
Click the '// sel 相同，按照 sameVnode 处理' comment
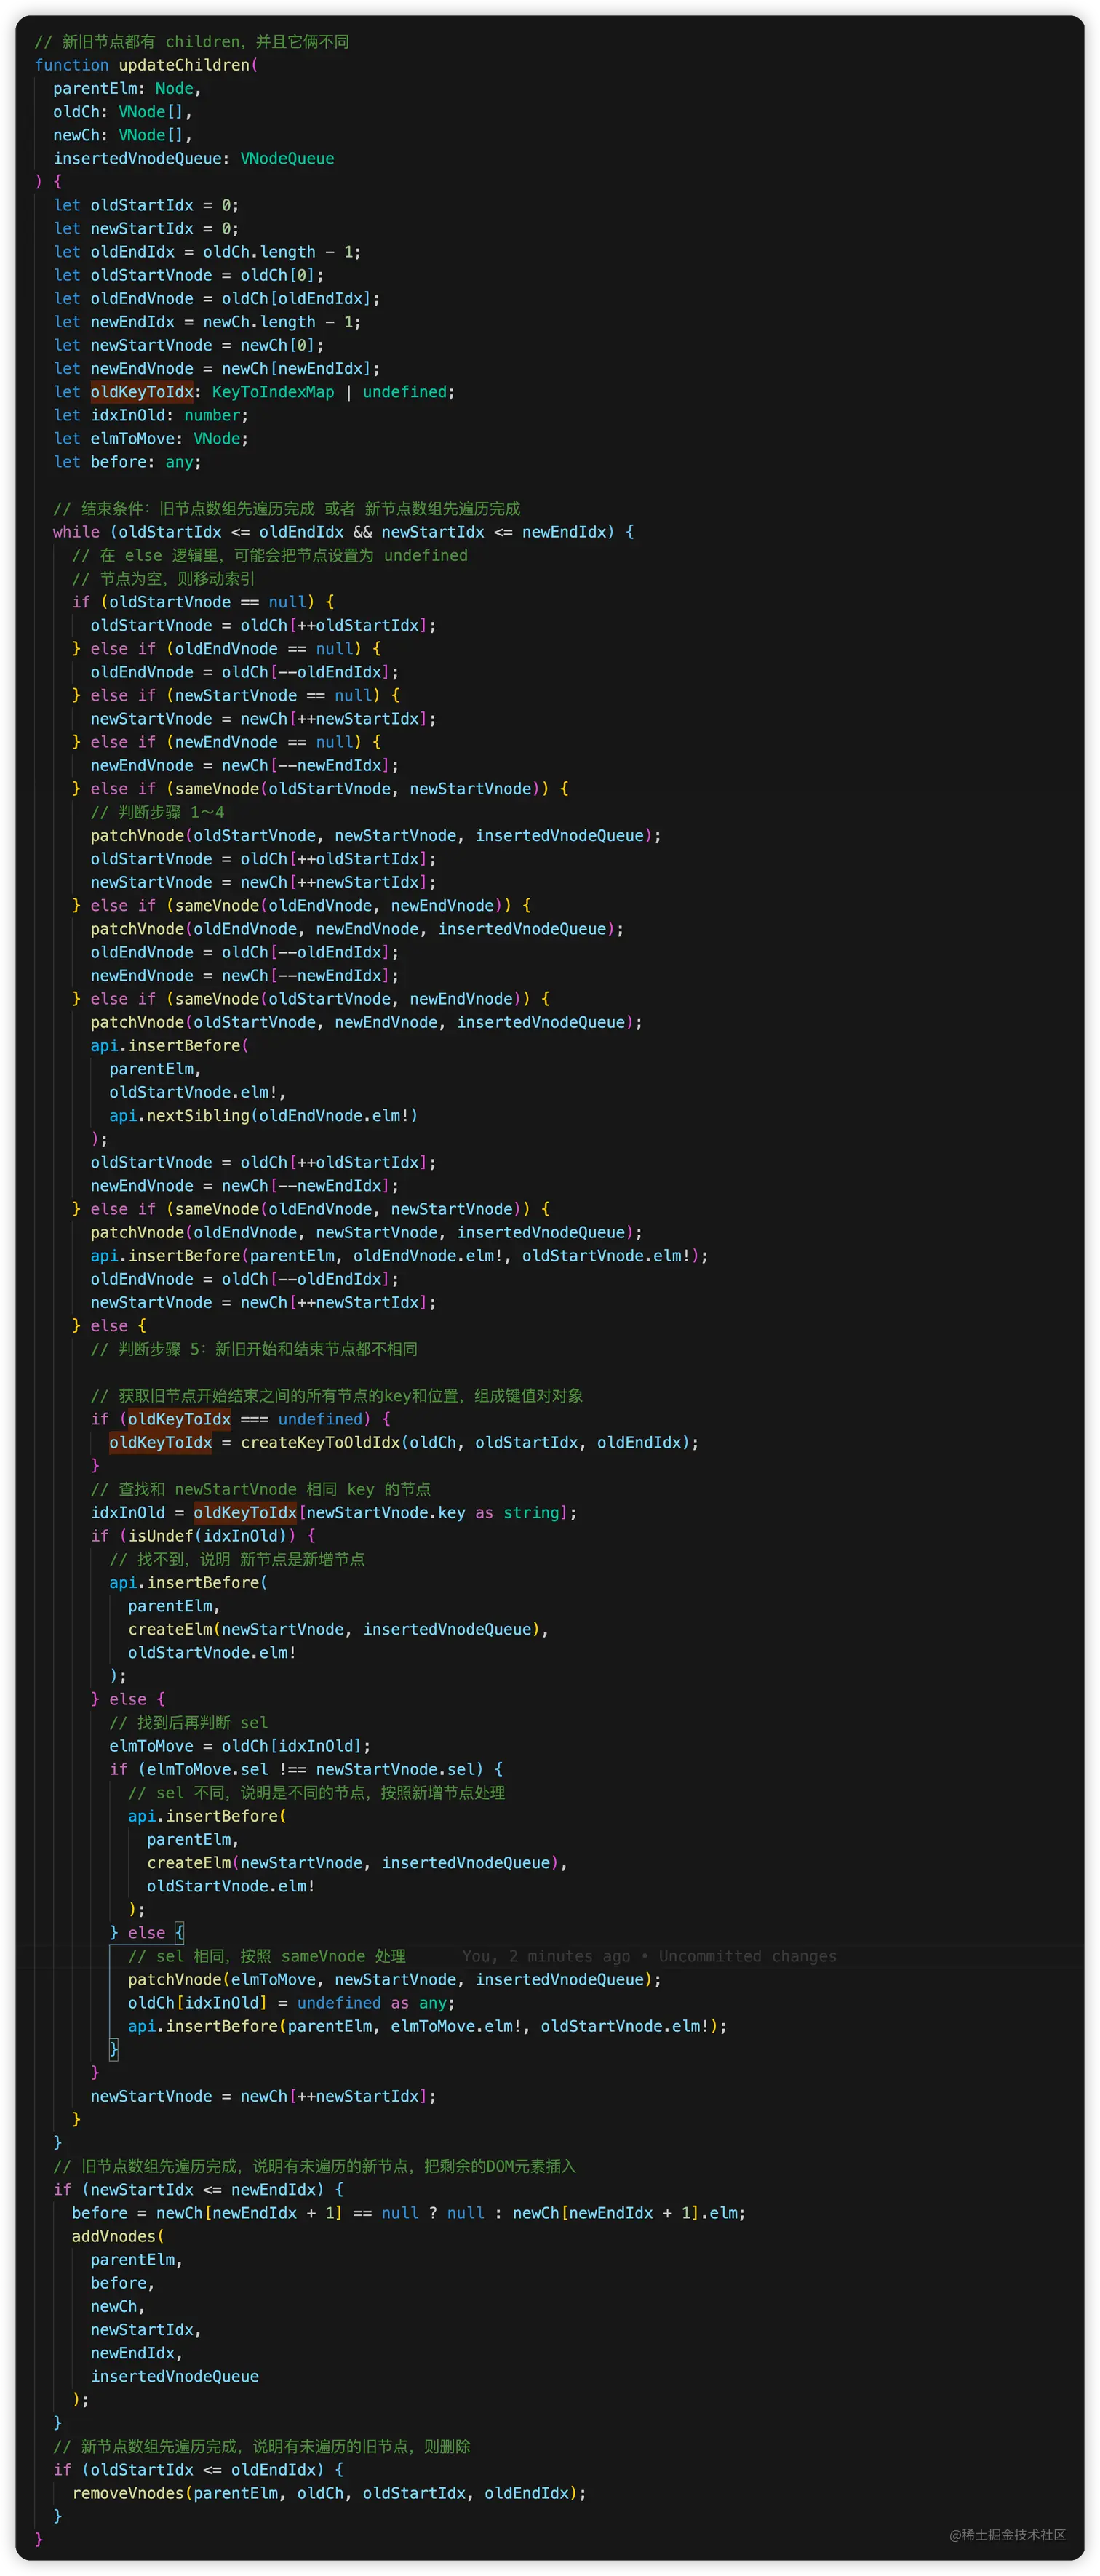266,1956
